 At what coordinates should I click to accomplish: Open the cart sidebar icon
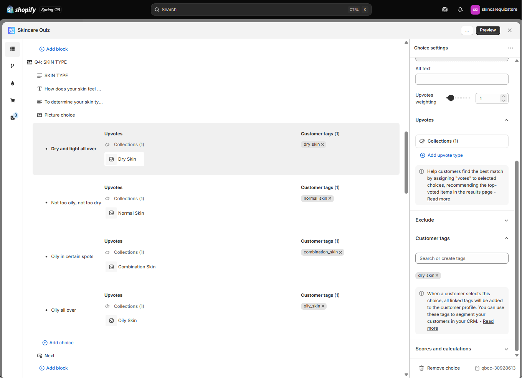[x=12, y=100]
